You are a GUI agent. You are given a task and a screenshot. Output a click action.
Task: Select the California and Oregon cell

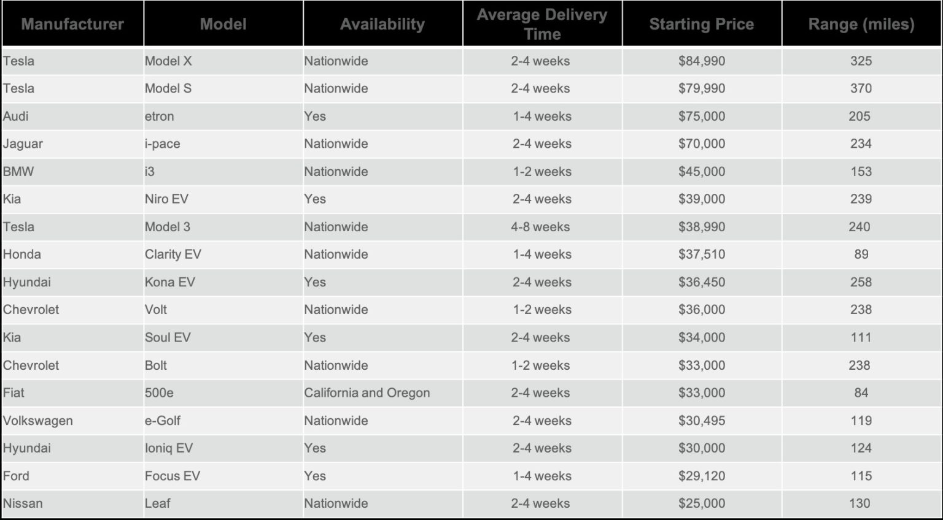coord(367,392)
